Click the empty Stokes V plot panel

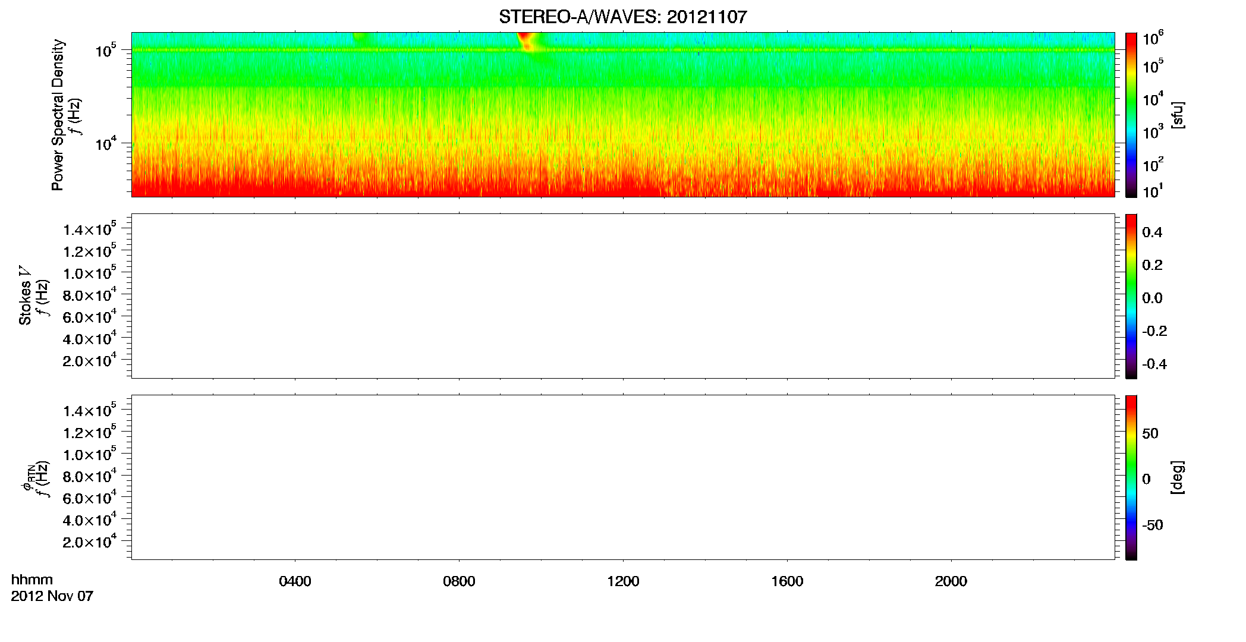pyautogui.click(x=623, y=296)
